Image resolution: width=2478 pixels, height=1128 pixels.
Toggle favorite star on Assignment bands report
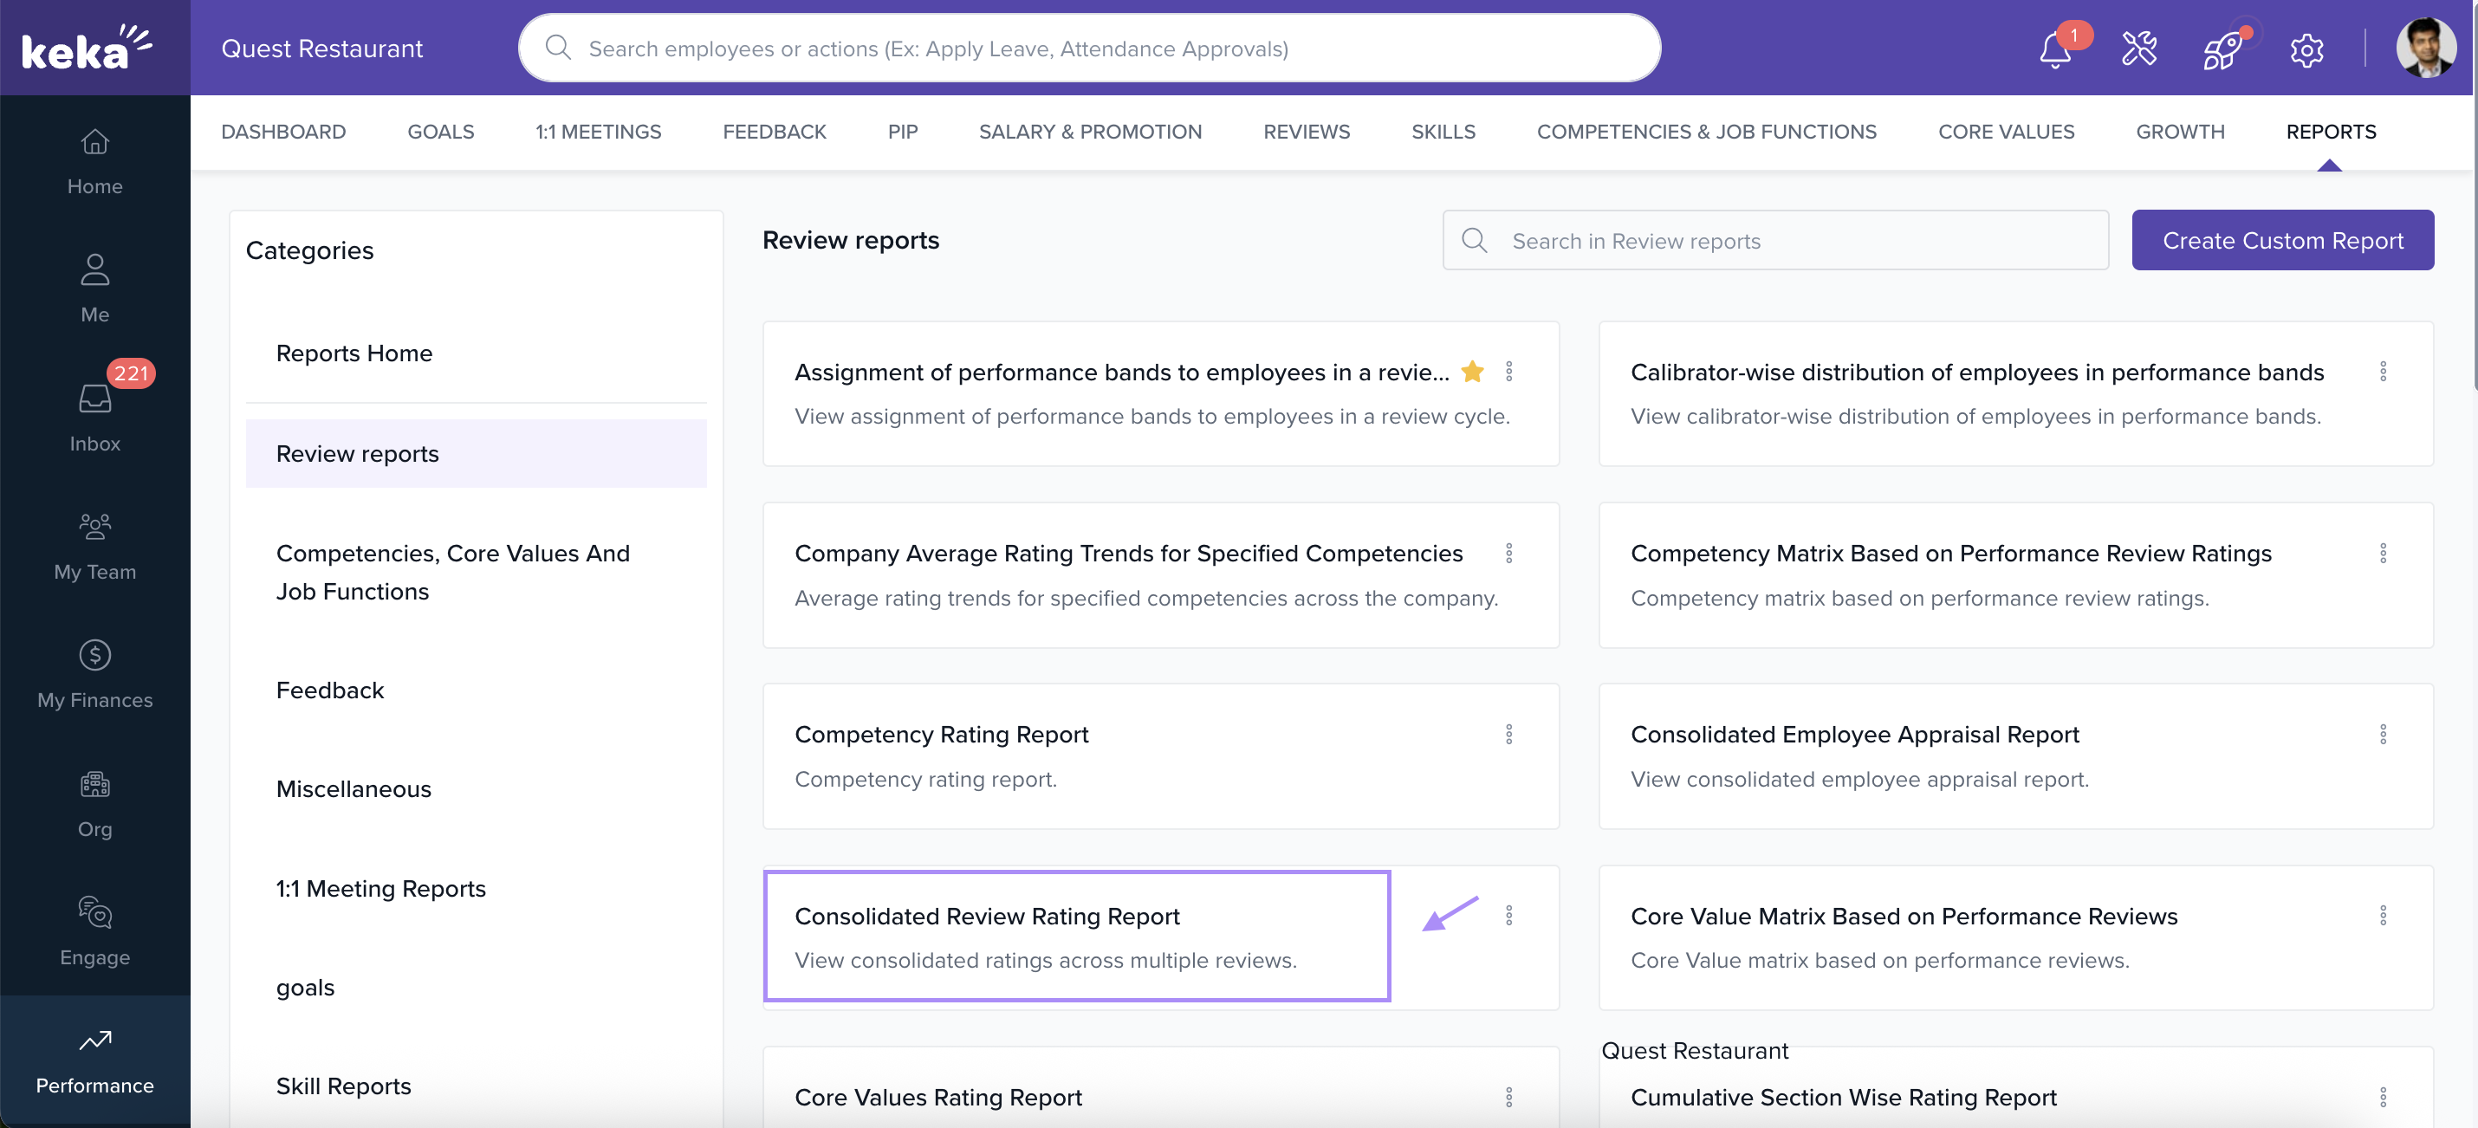tap(1472, 371)
